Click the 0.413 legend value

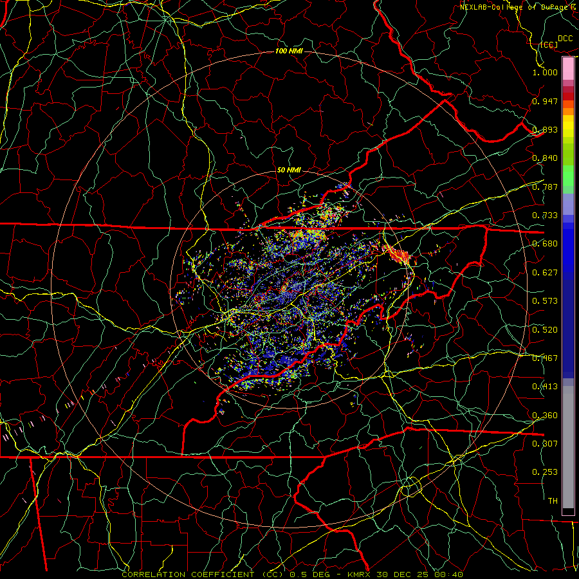[x=545, y=387]
